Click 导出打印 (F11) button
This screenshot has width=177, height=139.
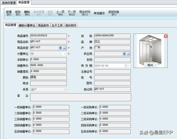pos(85,13)
